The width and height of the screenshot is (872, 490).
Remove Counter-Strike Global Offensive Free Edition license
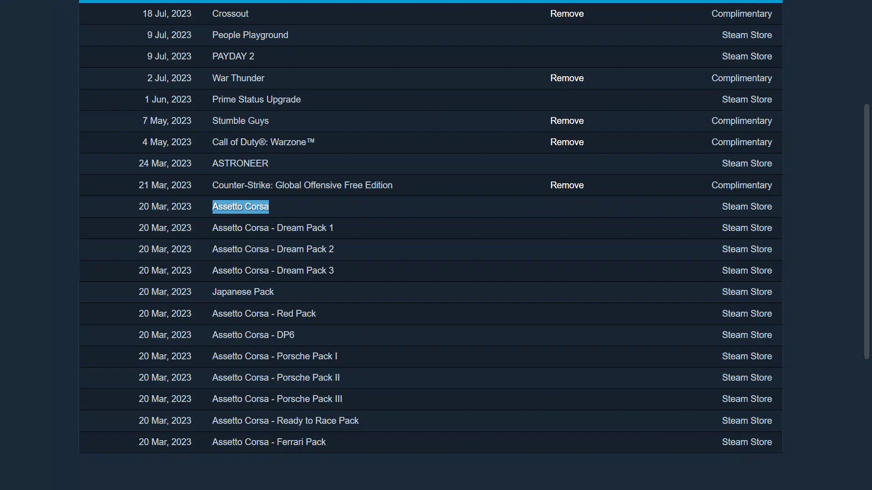567,185
